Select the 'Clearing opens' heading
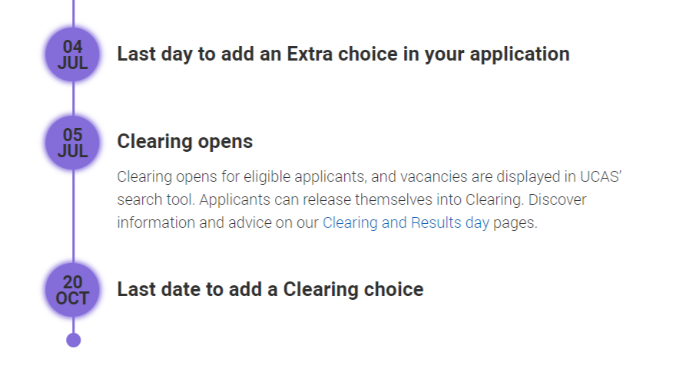689x375 pixels. [185, 142]
